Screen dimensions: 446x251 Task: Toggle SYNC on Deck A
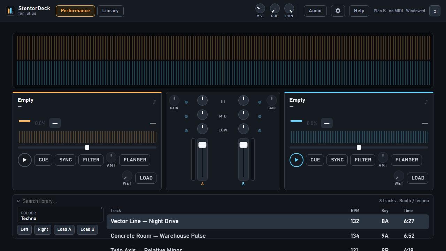(66, 160)
